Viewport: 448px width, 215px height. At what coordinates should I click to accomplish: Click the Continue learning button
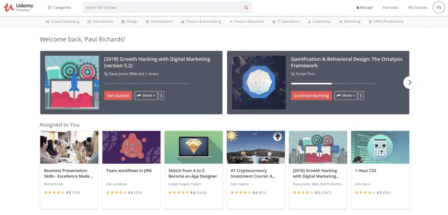tap(311, 95)
